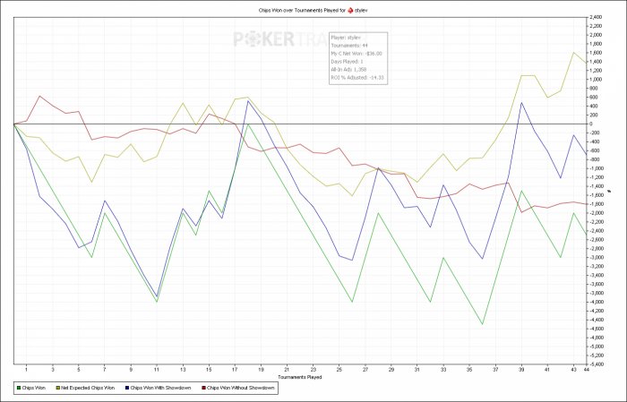Click the 2,400 y-axis label
627x402 pixels.
tap(596, 17)
